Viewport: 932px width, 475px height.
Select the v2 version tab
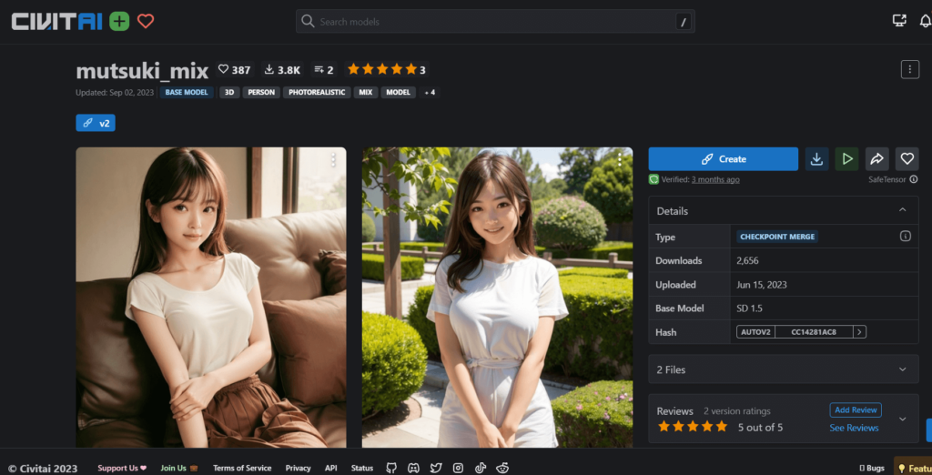pos(96,123)
